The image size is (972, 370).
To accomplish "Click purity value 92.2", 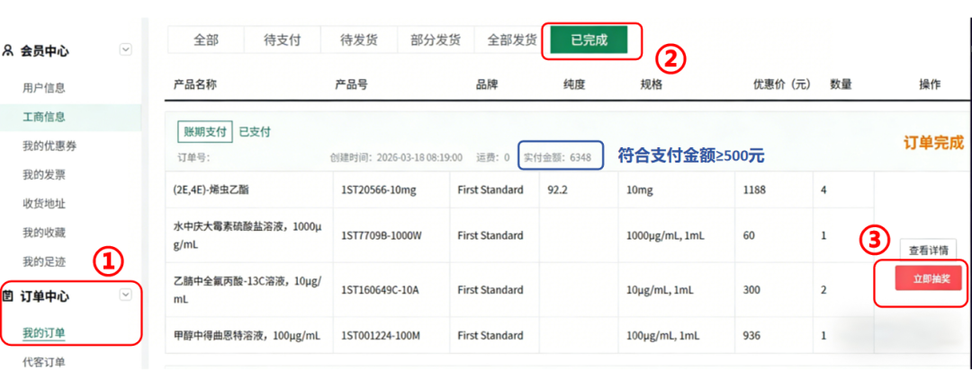I will 558,190.
